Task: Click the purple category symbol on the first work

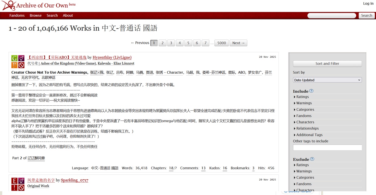Action: [21, 58]
